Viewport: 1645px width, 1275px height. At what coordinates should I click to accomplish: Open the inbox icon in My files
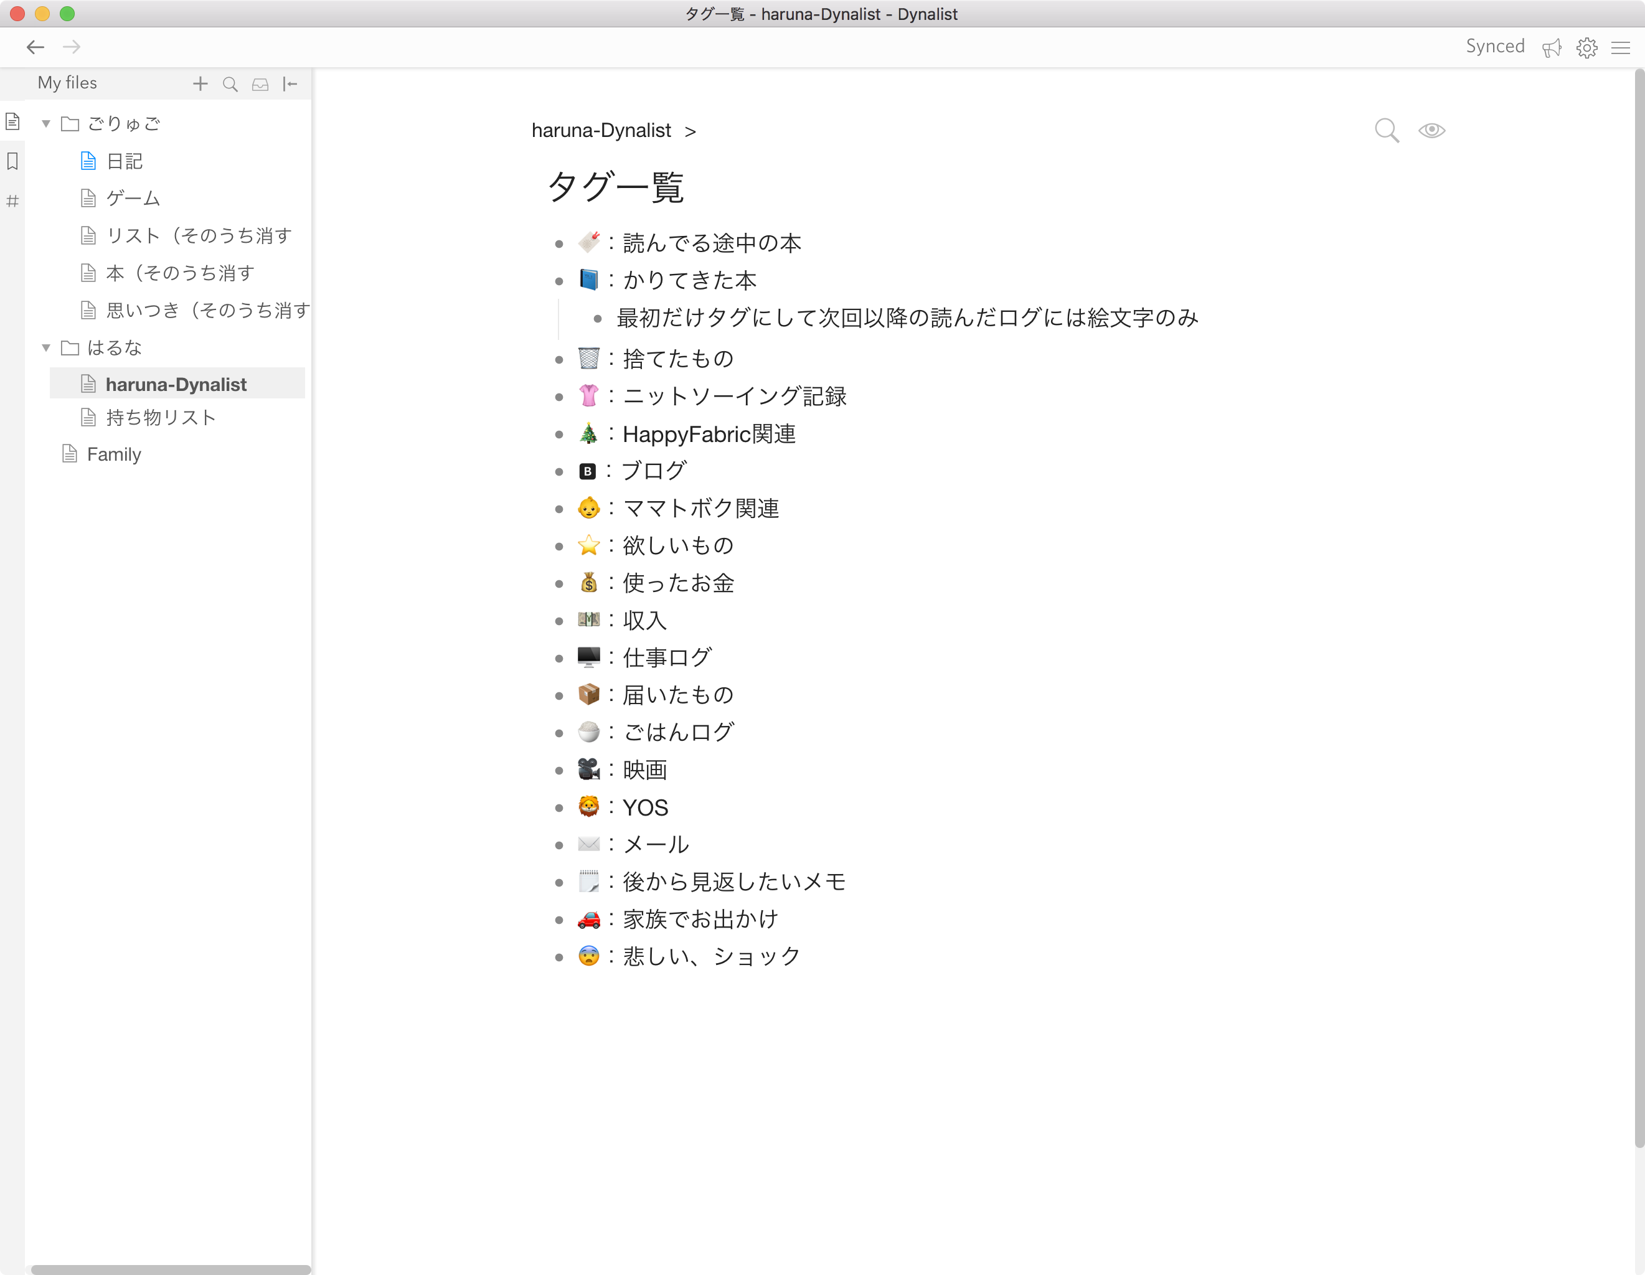[x=260, y=83]
